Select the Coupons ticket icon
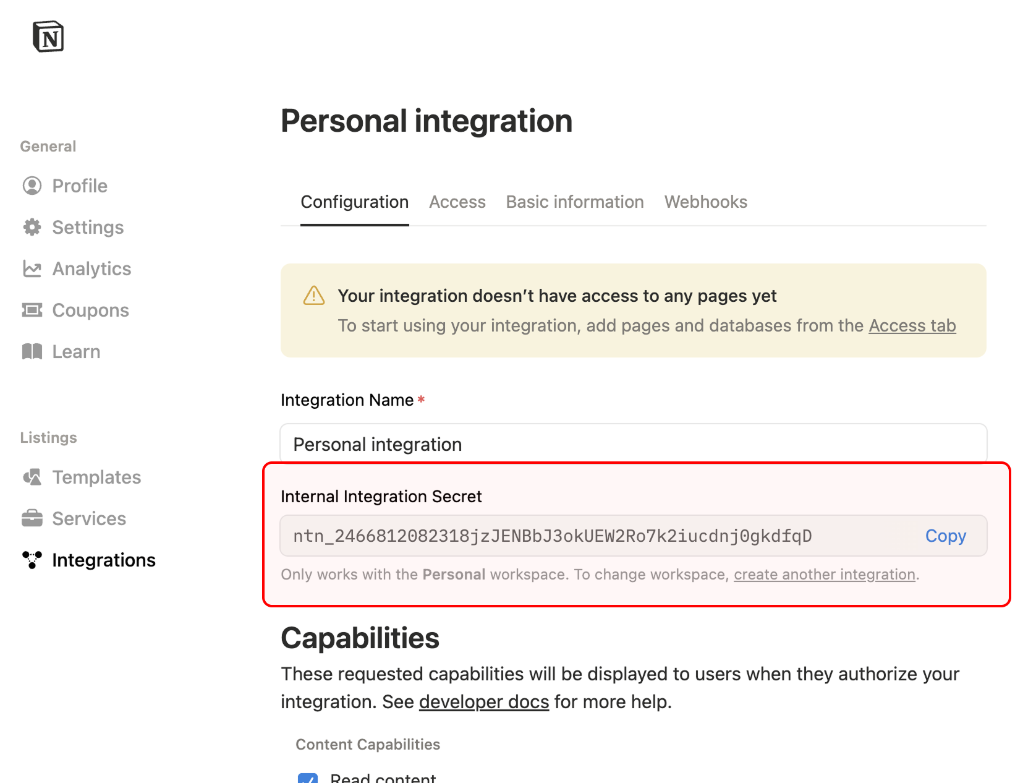1036x783 pixels. (x=32, y=310)
